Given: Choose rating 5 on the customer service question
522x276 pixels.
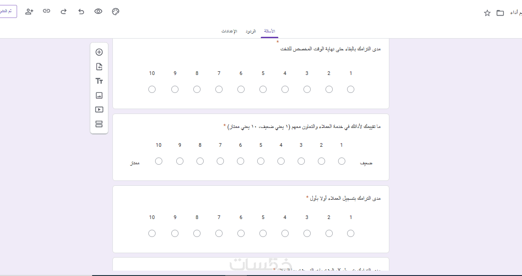Looking at the screenshot, I should pos(261,161).
